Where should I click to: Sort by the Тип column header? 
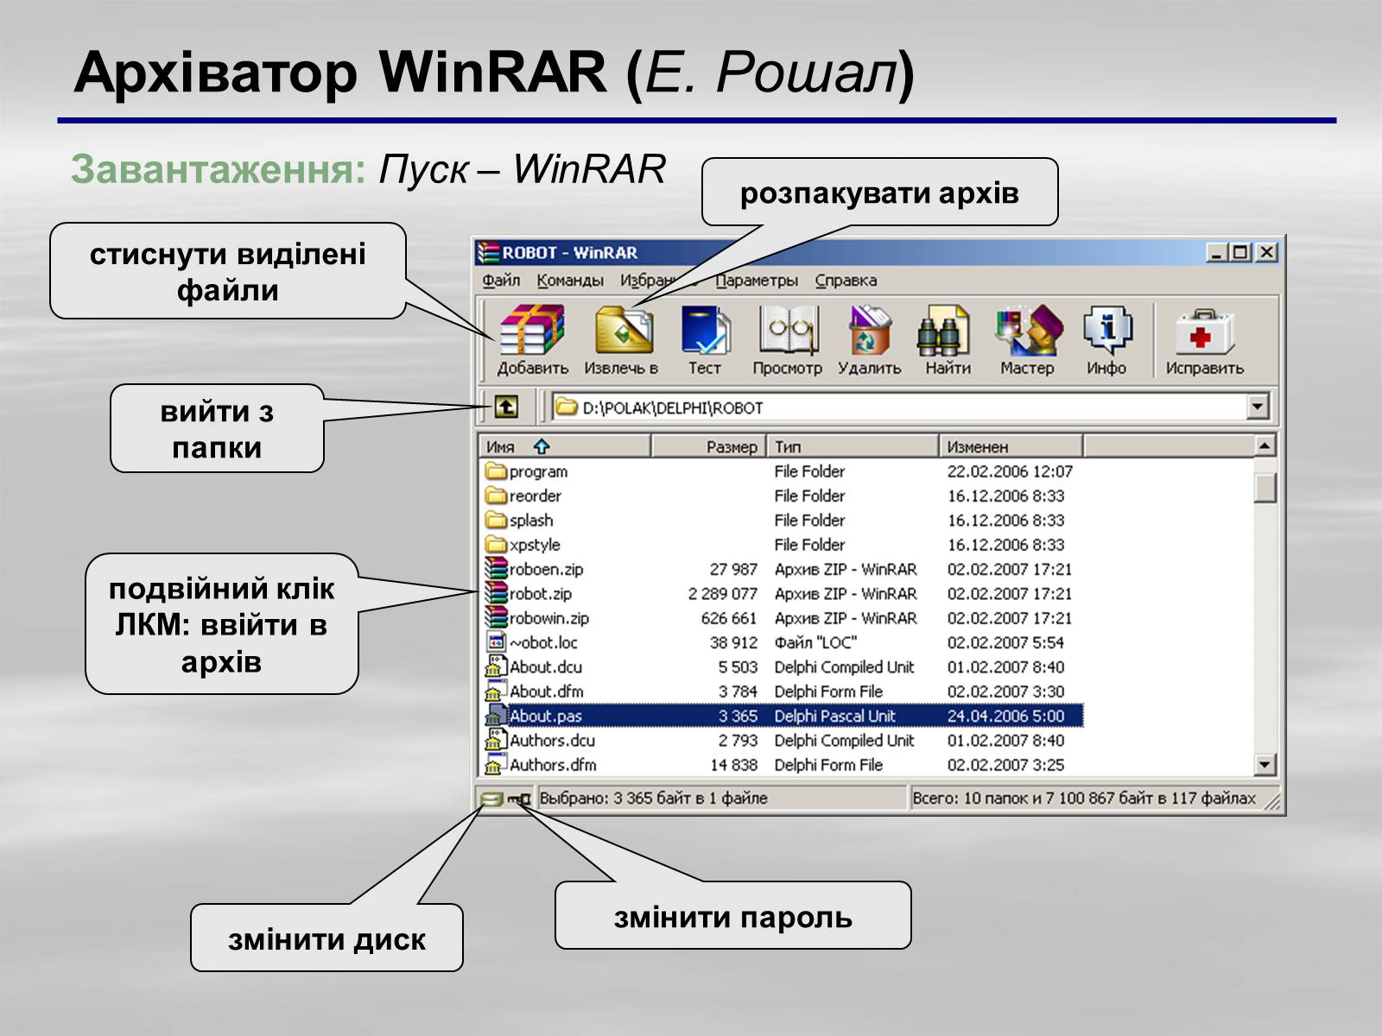pyautogui.click(x=853, y=446)
